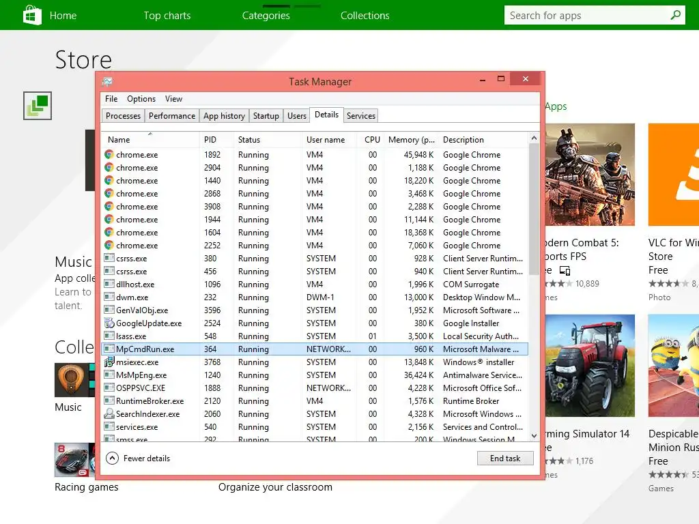Open the File menu in Task Manager

pos(111,98)
